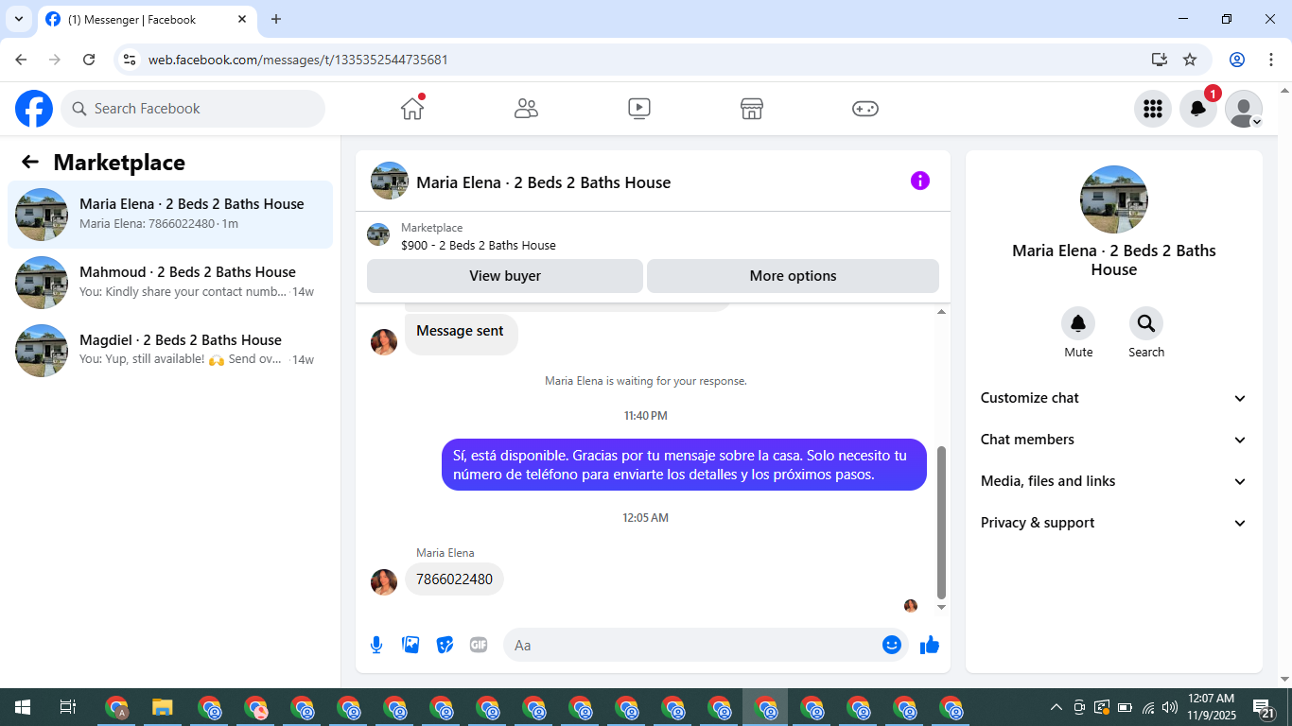Open the Friends icon in top navigation
Image resolution: width=1292 pixels, height=726 pixels.
point(526,109)
